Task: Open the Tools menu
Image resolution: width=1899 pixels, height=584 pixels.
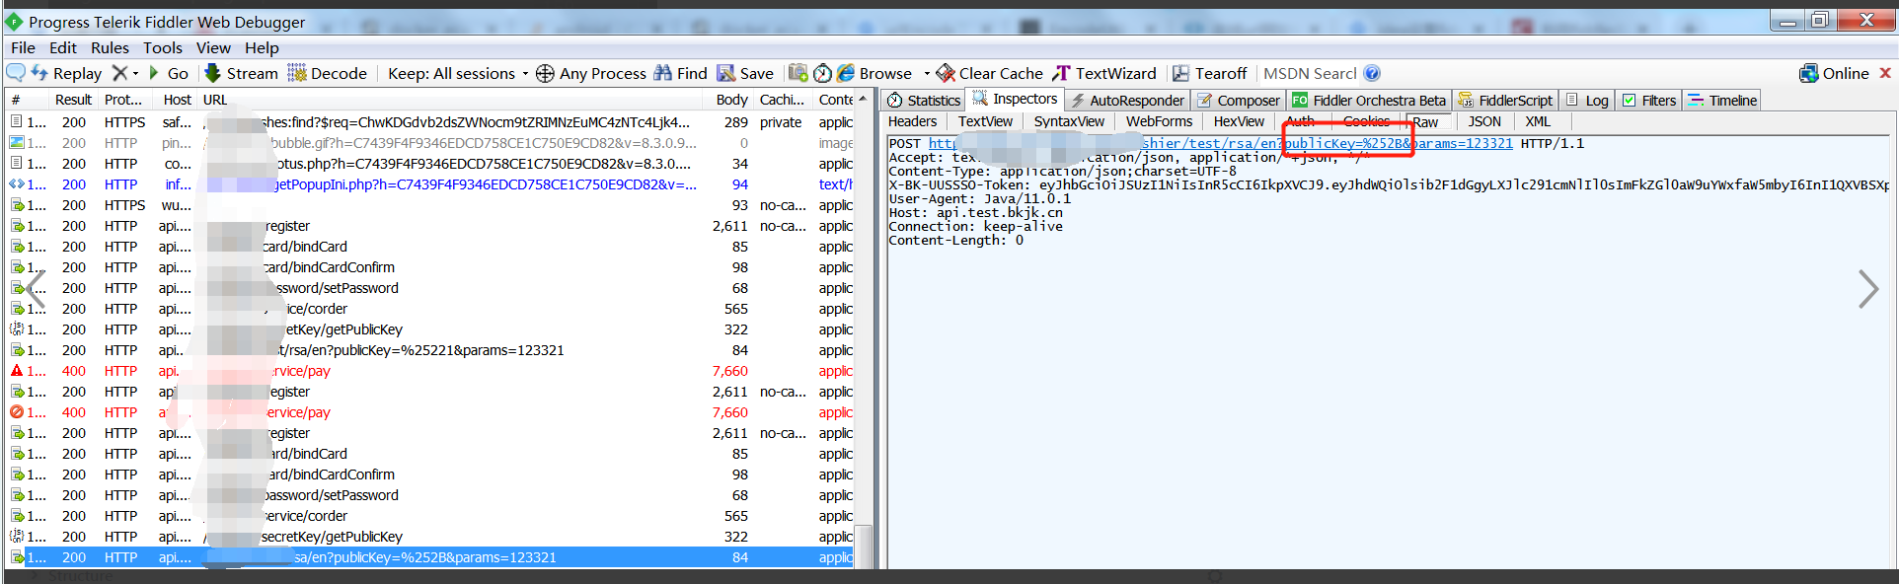Action: [163, 47]
